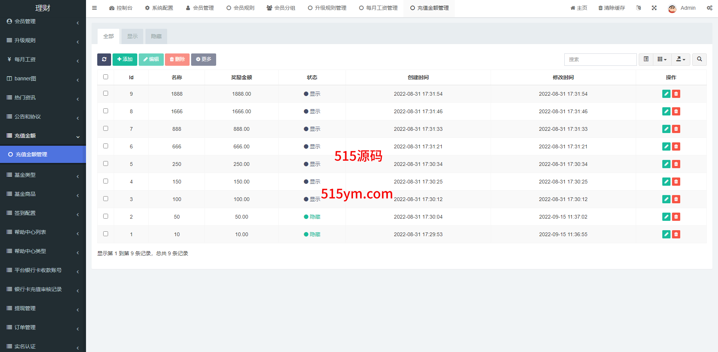Click the red delete icon for row 1
Screen dimensions: 718x352
(676, 234)
